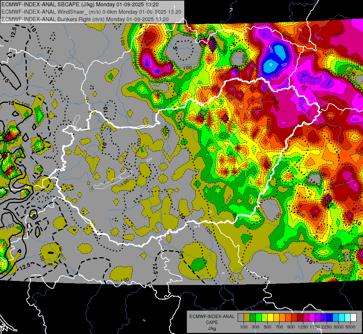Click the SBCAPE title line in header
Image resolution: width=363 pixels, height=334 pixels.
point(80,4)
